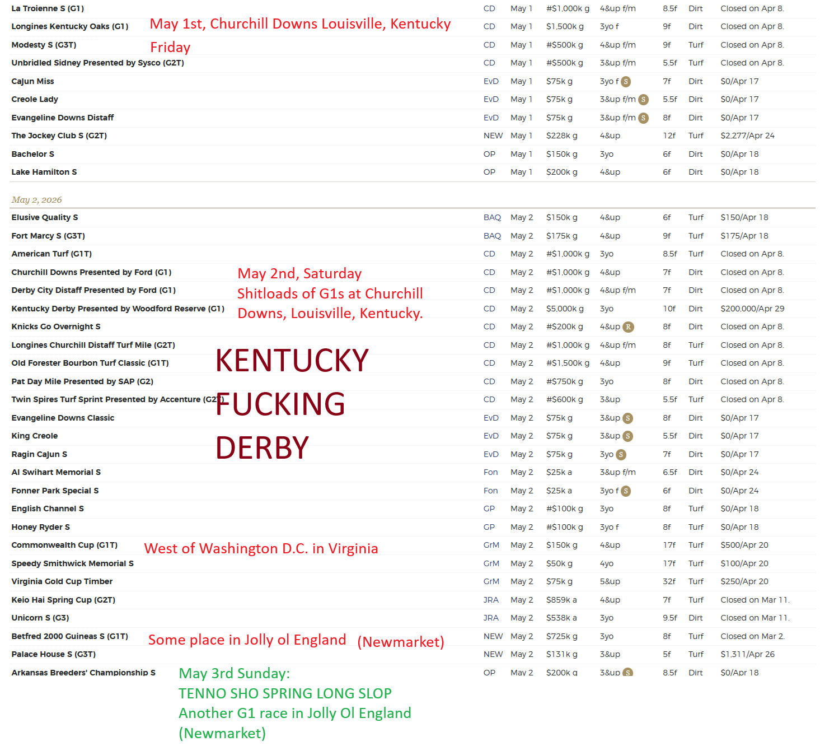This screenshot has width=820, height=746.
Task: Open Derby City Distaff Presented by Ford
Action: [93, 290]
